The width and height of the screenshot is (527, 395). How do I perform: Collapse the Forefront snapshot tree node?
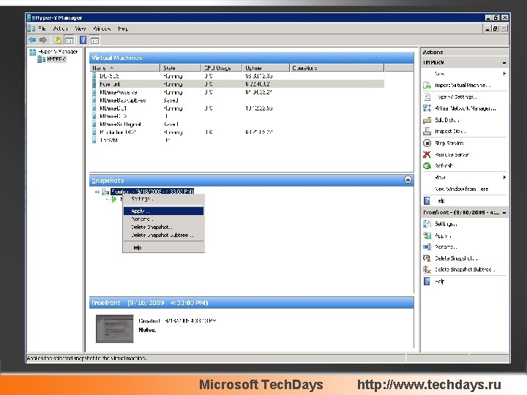tap(97, 192)
